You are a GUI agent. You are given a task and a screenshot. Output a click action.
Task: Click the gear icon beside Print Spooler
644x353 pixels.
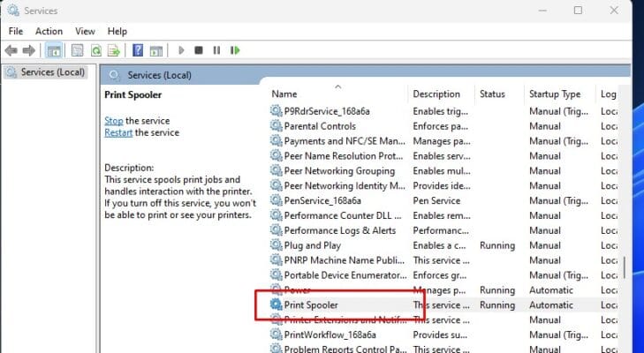pos(276,304)
